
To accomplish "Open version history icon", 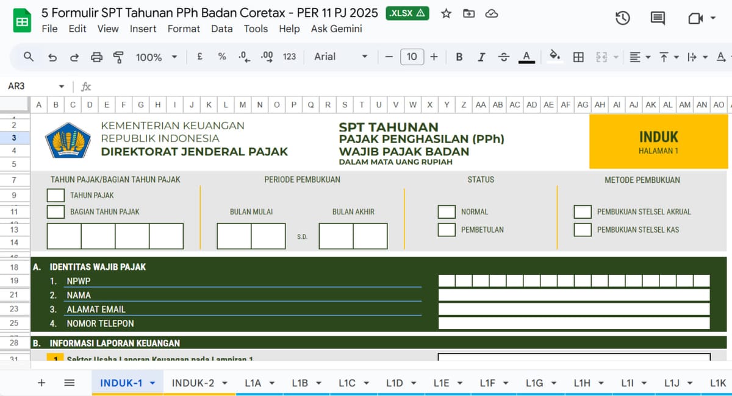I will [x=622, y=18].
